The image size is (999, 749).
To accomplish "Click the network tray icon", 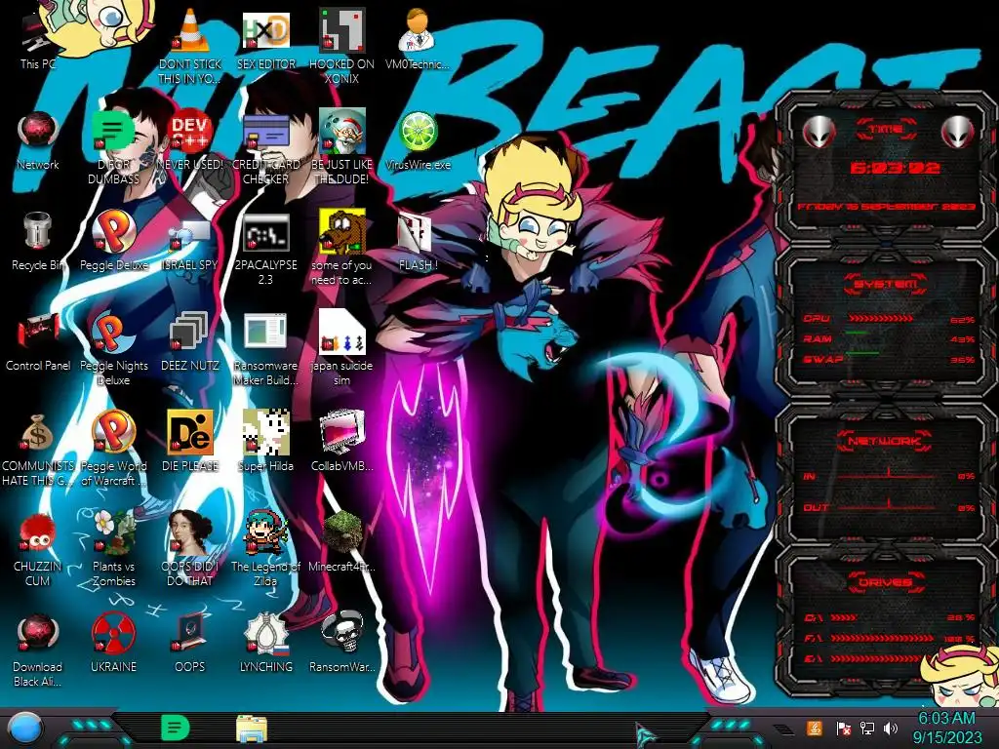I will point(866,728).
